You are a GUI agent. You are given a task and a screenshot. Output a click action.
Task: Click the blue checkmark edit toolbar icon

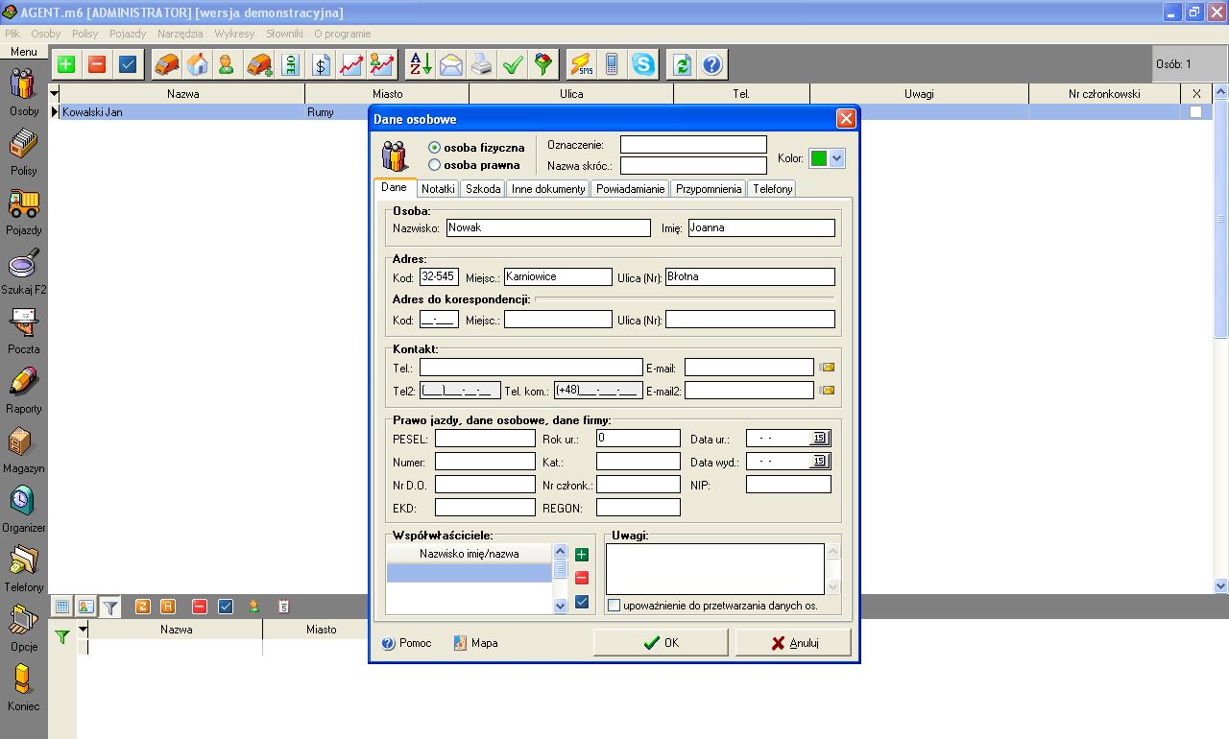pos(128,64)
